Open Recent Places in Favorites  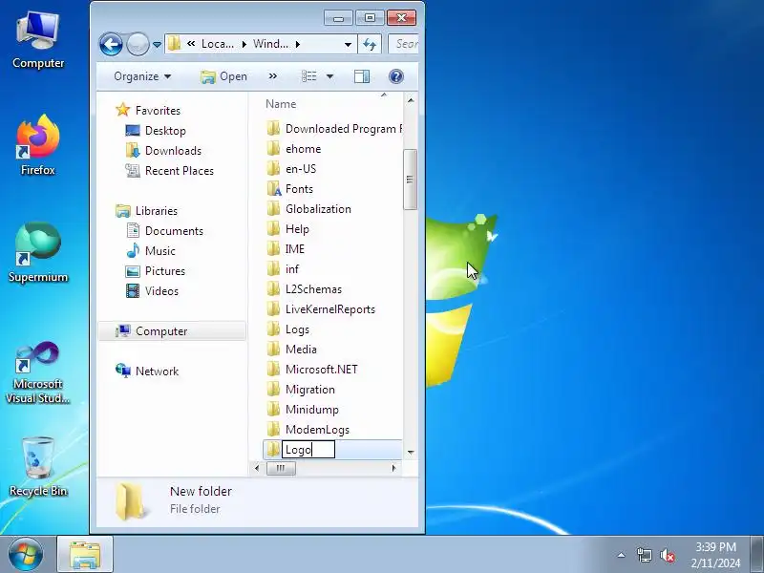[170, 171]
